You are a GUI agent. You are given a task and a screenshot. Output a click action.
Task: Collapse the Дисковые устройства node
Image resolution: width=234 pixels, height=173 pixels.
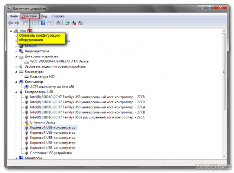click(x=16, y=56)
